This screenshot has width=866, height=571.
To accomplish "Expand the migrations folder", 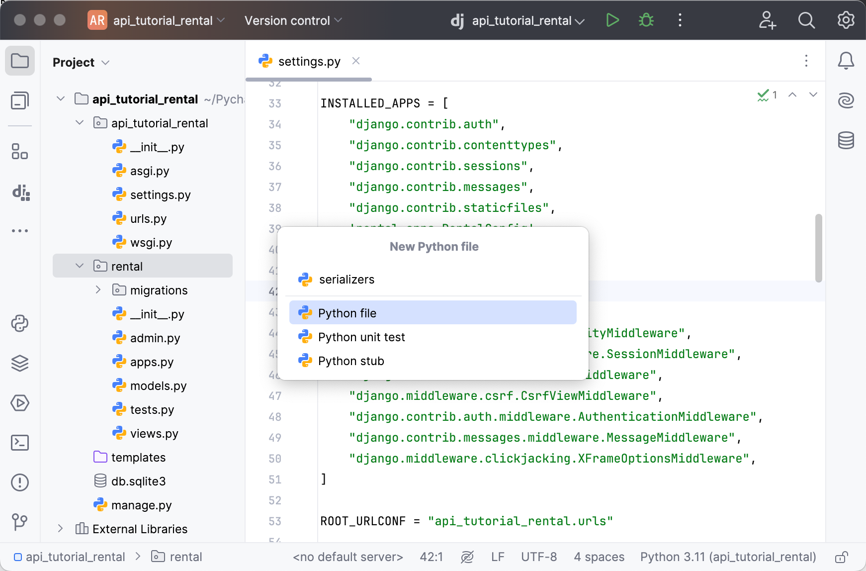I will [98, 289].
